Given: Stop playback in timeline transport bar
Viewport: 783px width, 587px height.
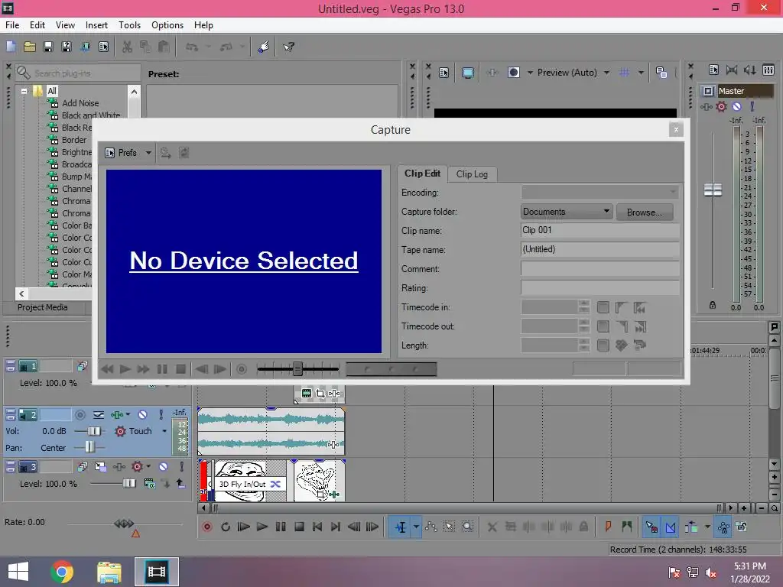Looking at the screenshot, I should coord(299,527).
